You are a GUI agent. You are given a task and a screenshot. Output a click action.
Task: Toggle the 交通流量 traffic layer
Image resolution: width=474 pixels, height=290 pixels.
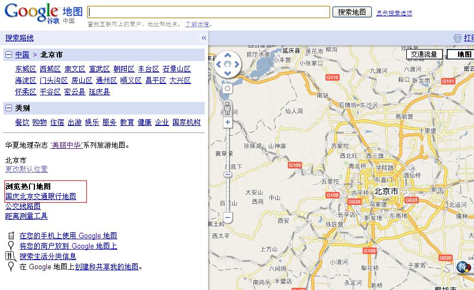(424, 55)
